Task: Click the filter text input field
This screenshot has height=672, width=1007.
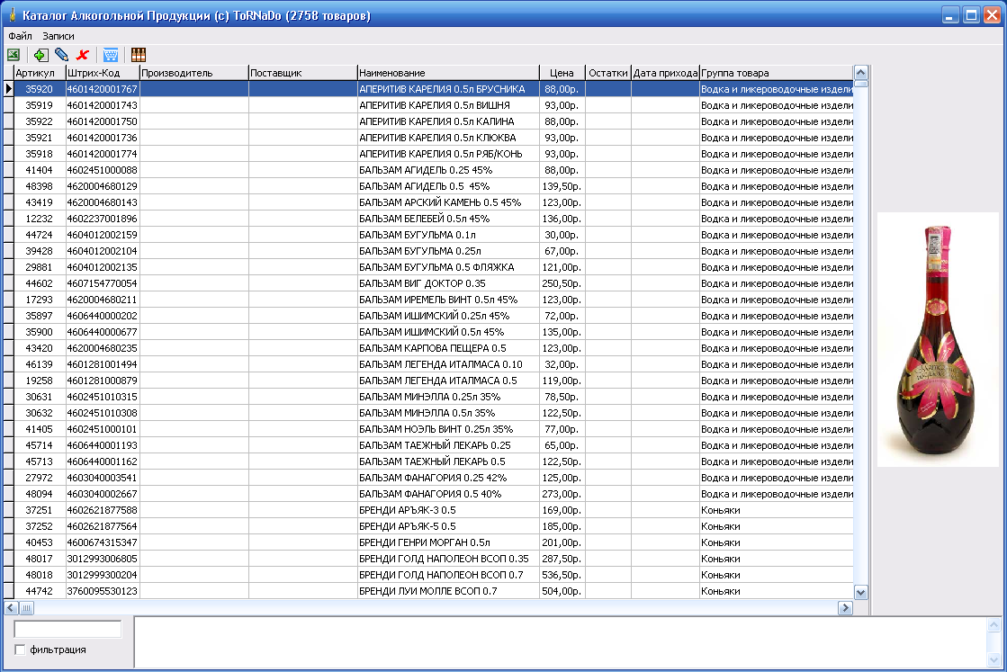Action: click(67, 630)
